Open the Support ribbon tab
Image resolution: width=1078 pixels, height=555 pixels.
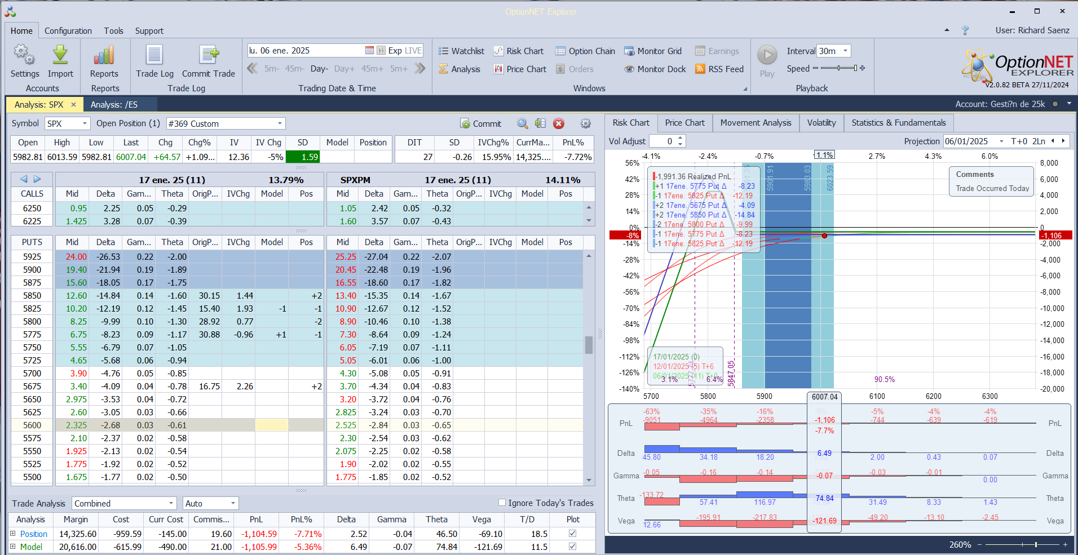pyautogui.click(x=149, y=31)
